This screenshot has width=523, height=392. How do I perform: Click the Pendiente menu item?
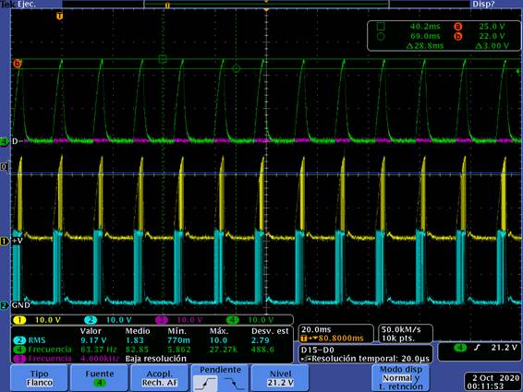[220, 370]
